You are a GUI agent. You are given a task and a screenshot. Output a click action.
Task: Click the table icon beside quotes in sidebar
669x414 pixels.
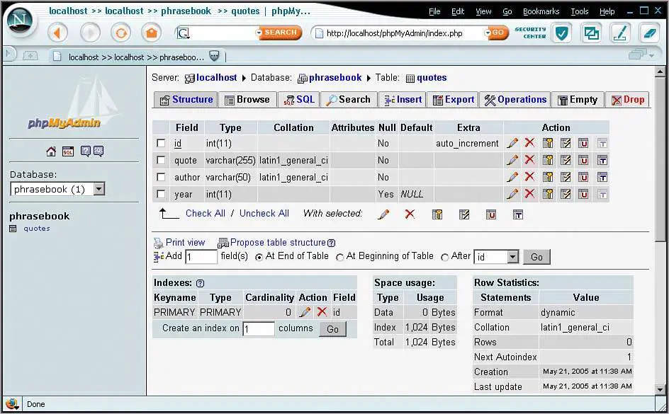point(13,229)
